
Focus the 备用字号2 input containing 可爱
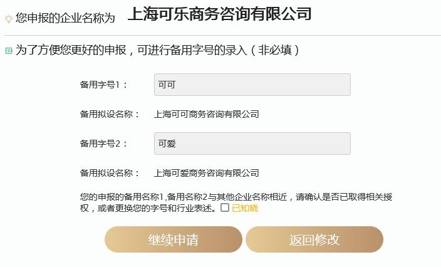click(x=252, y=144)
